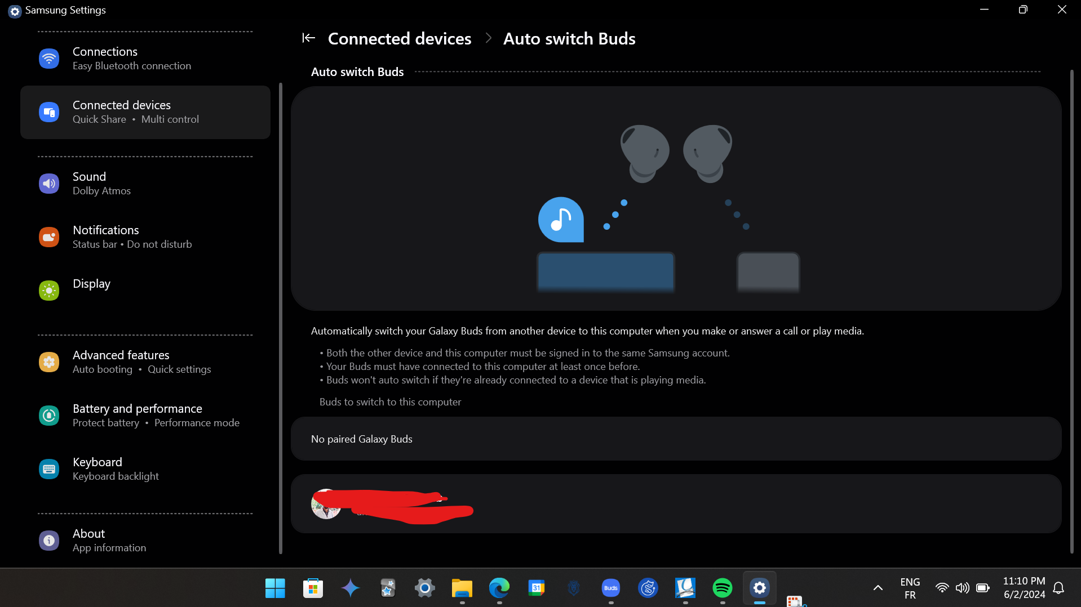Navigate back via the Connected devices breadcrumb

pos(400,38)
